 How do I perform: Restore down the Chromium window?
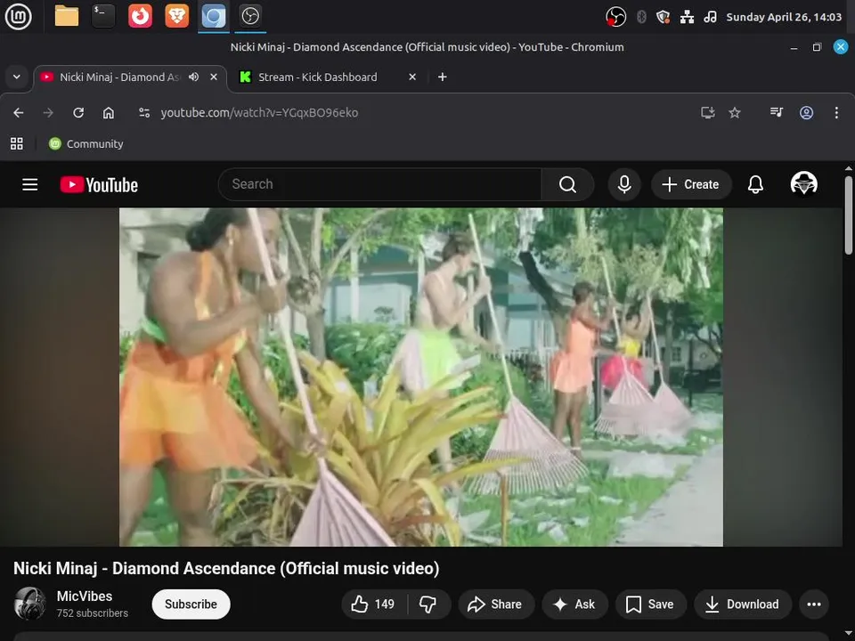click(x=817, y=47)
